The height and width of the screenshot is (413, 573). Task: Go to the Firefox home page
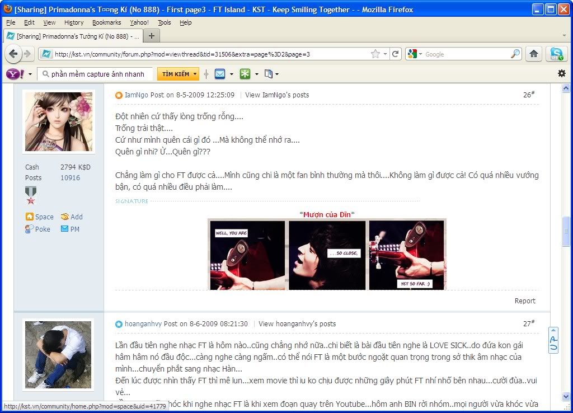coord(534,54)
